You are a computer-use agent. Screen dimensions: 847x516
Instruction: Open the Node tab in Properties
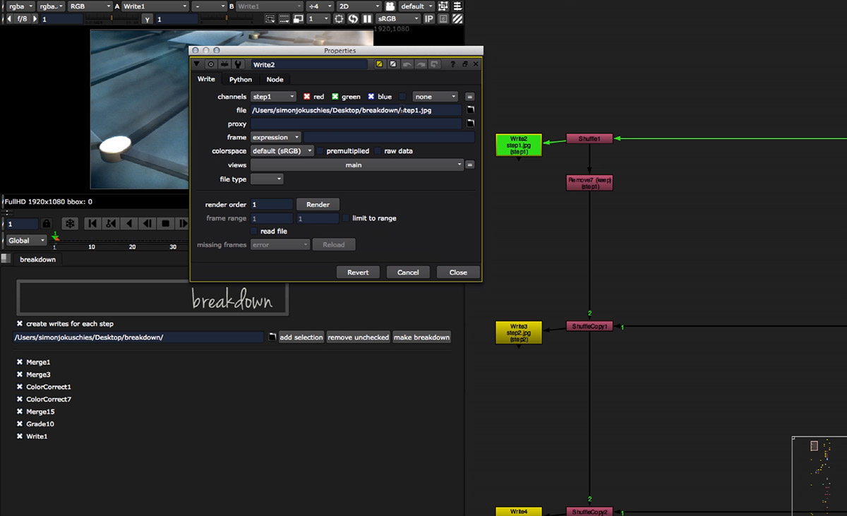pos(275,80)
